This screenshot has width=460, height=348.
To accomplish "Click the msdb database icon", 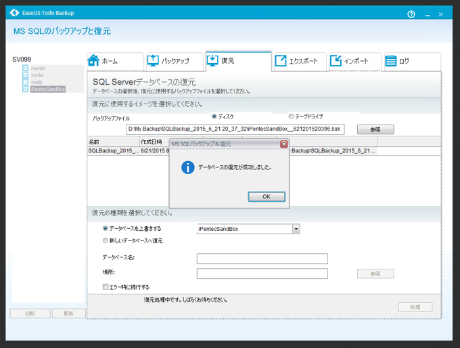I will 26,82.
